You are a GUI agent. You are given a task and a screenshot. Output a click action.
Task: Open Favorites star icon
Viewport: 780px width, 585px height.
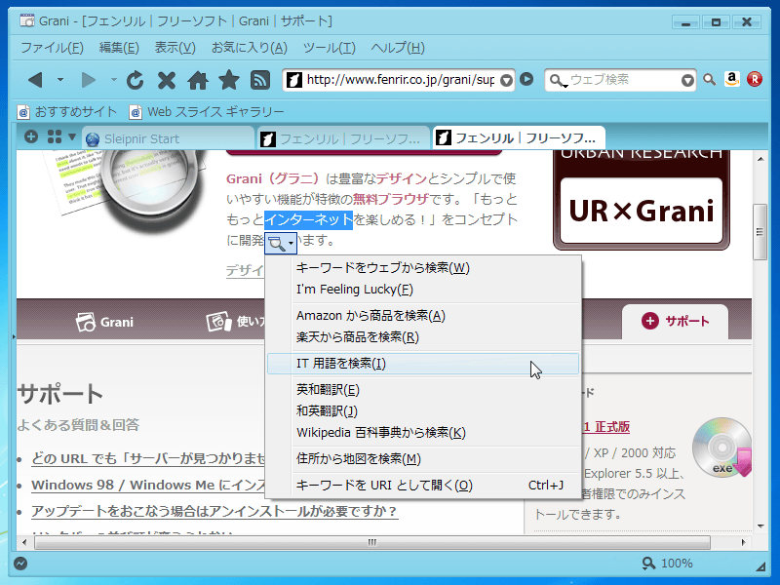229,80
